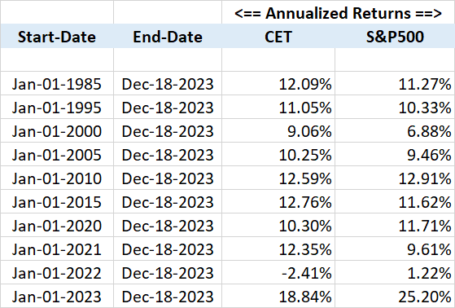Click the Jan-01-2020 start date cell
Screen dimensions: 455x308
(57, 226)
